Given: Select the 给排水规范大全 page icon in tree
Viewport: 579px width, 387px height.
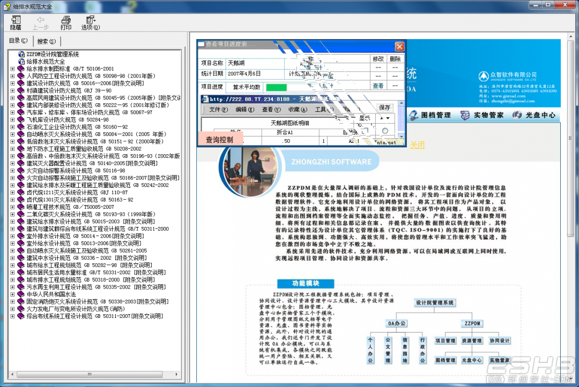Looking at the screenshot, I should (x=21, y=62).
